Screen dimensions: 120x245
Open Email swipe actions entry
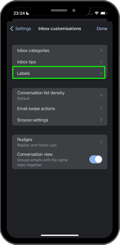pos(60,108)
